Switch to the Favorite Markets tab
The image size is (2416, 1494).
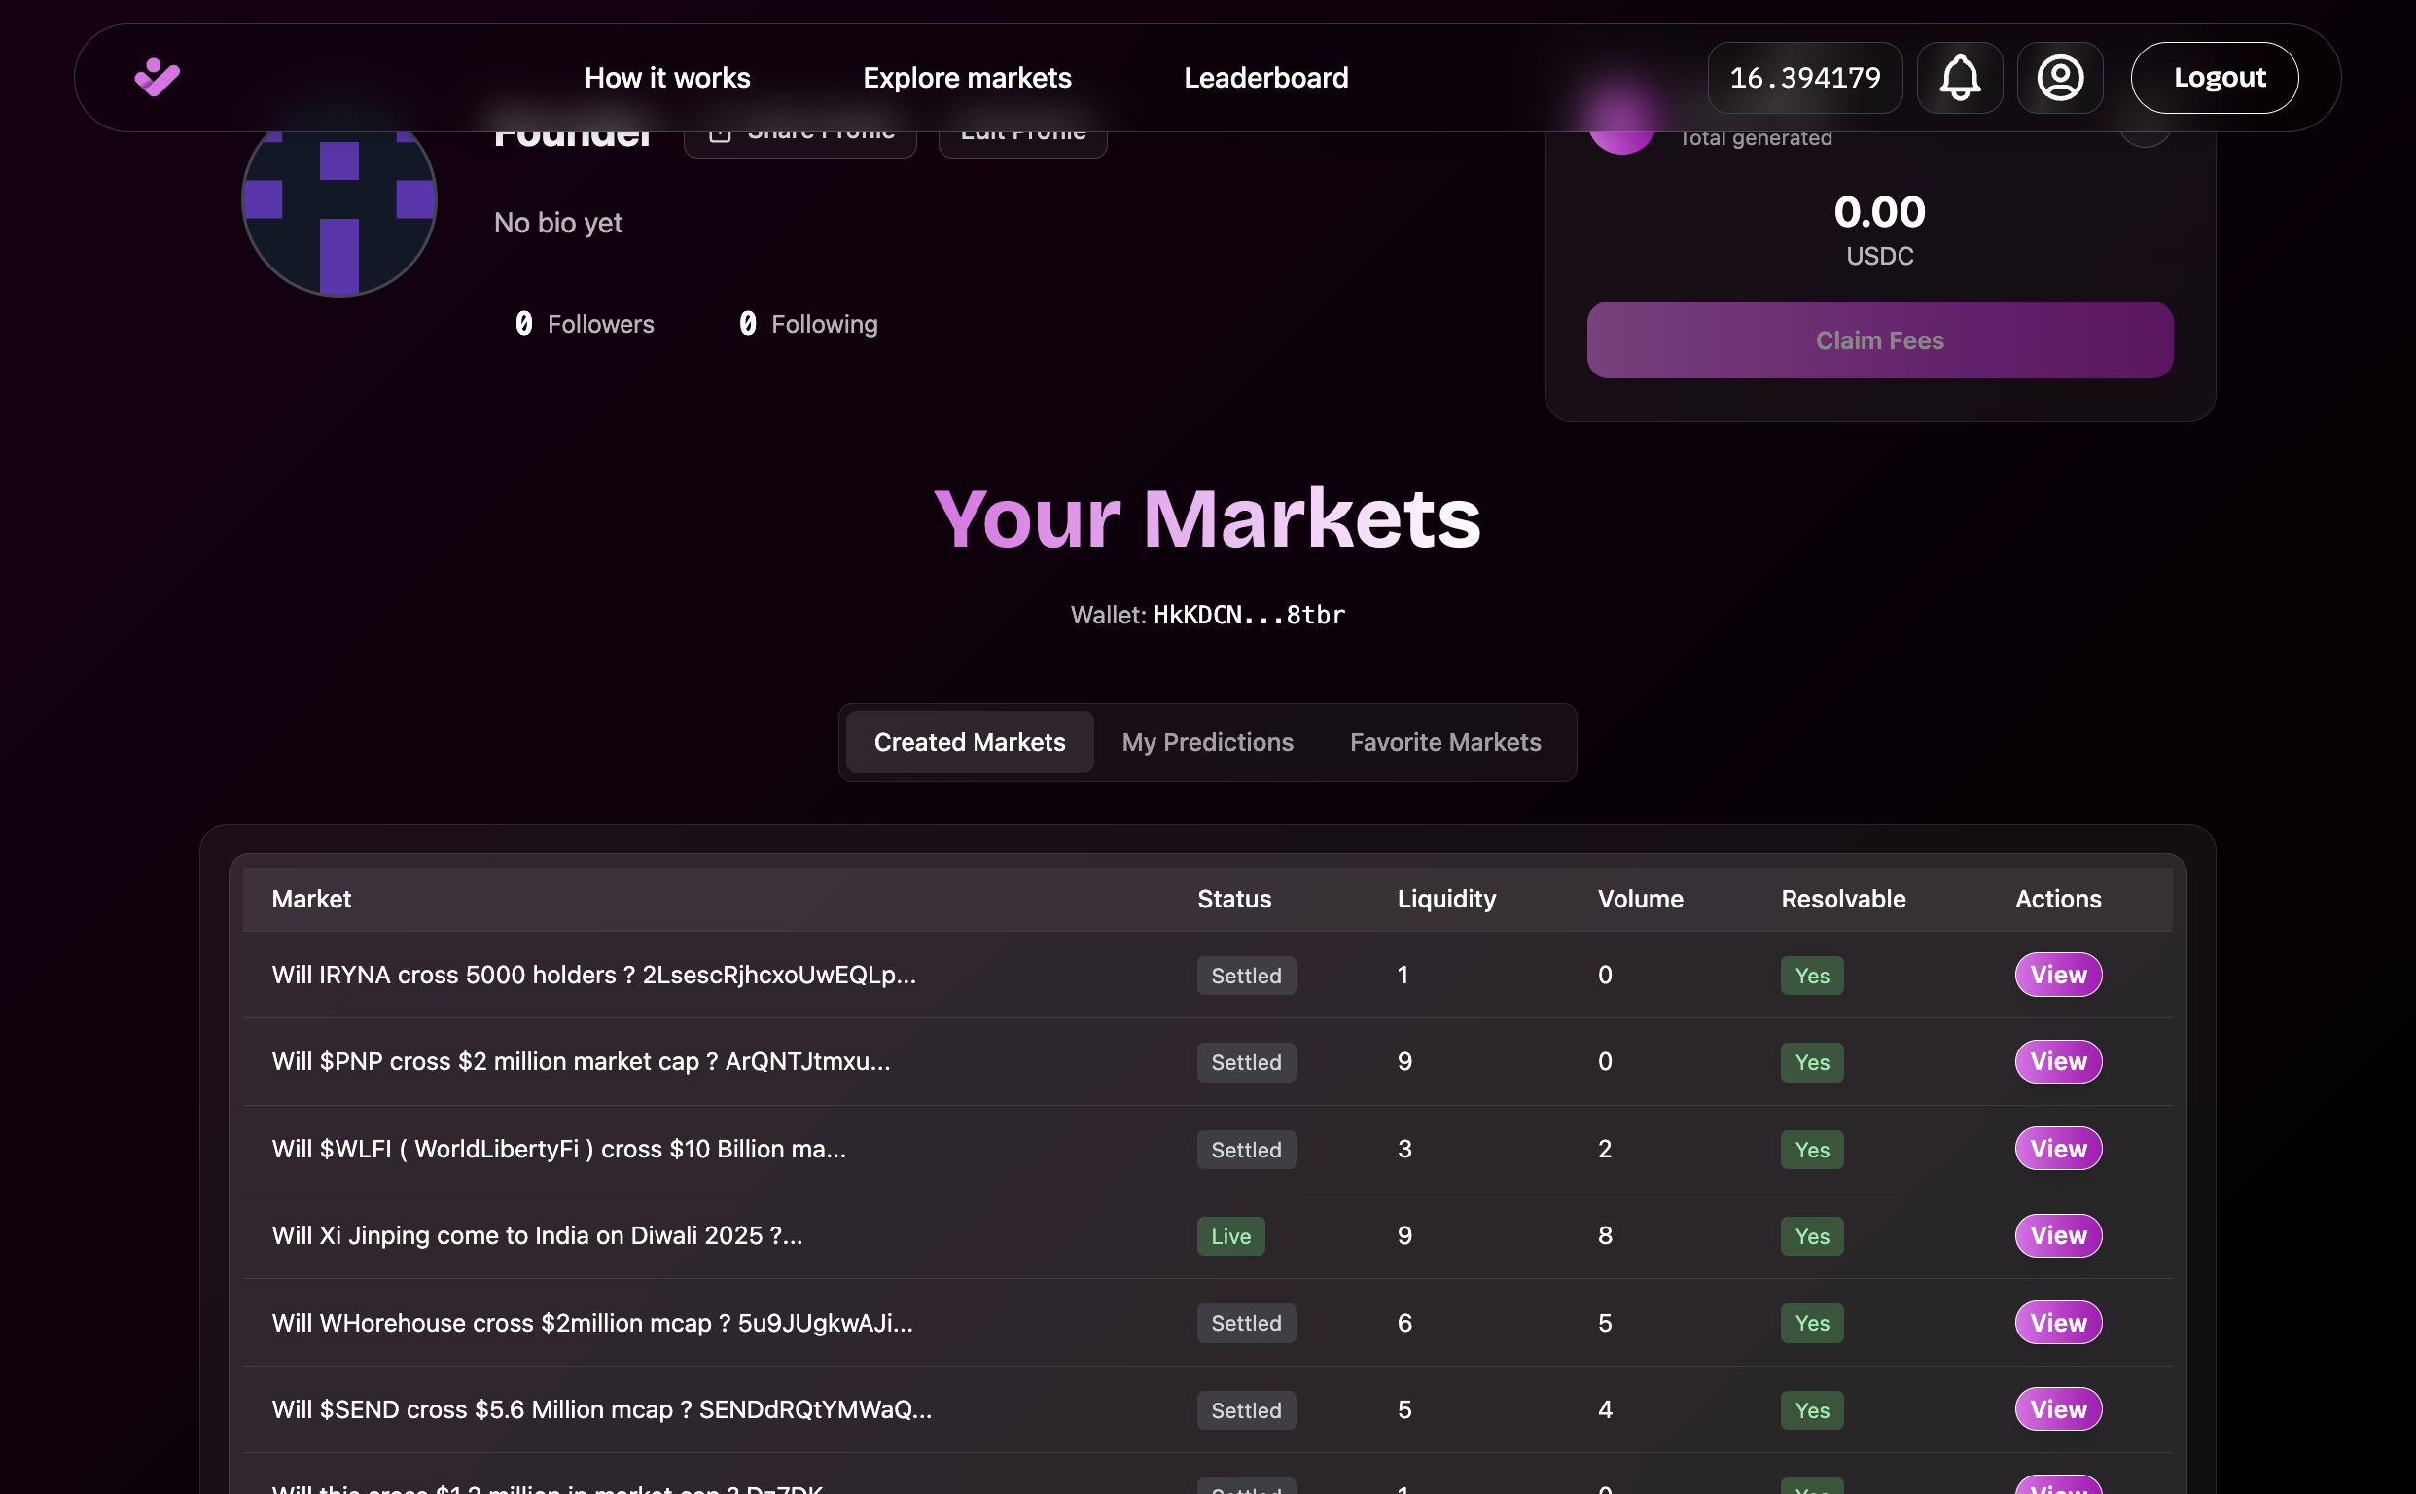(x=1445, y=742)
